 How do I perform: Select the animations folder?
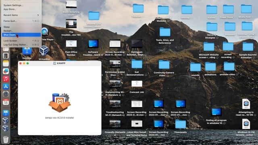[210, 66]
